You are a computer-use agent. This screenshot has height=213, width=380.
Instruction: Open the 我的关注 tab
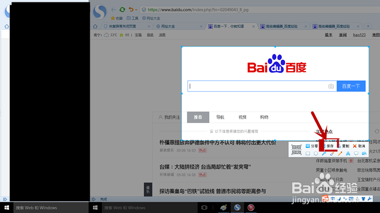tap(169, 117)
